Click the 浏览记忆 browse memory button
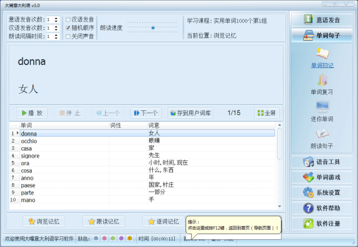This screenshot has width=358, height=247. [x=44, y=221]
